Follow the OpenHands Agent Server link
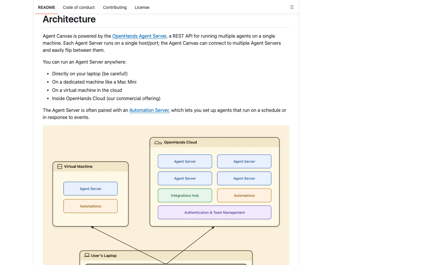 139,36
